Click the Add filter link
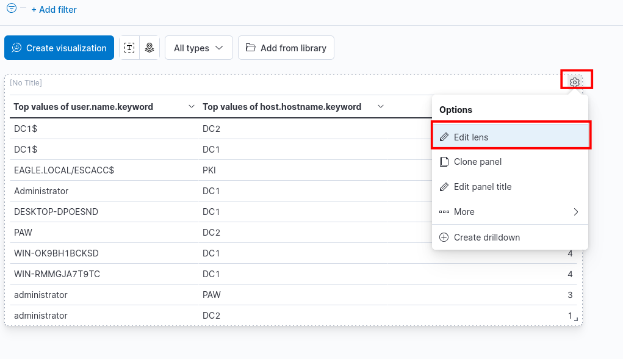The width and height of the screenshot is (623, 359). pyautogui.click(x=54, y=10)
